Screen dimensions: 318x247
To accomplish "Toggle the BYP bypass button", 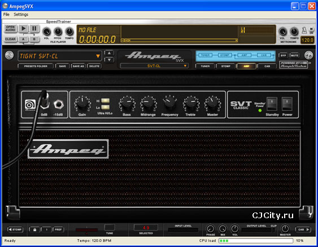I will (x=284, y=55).
